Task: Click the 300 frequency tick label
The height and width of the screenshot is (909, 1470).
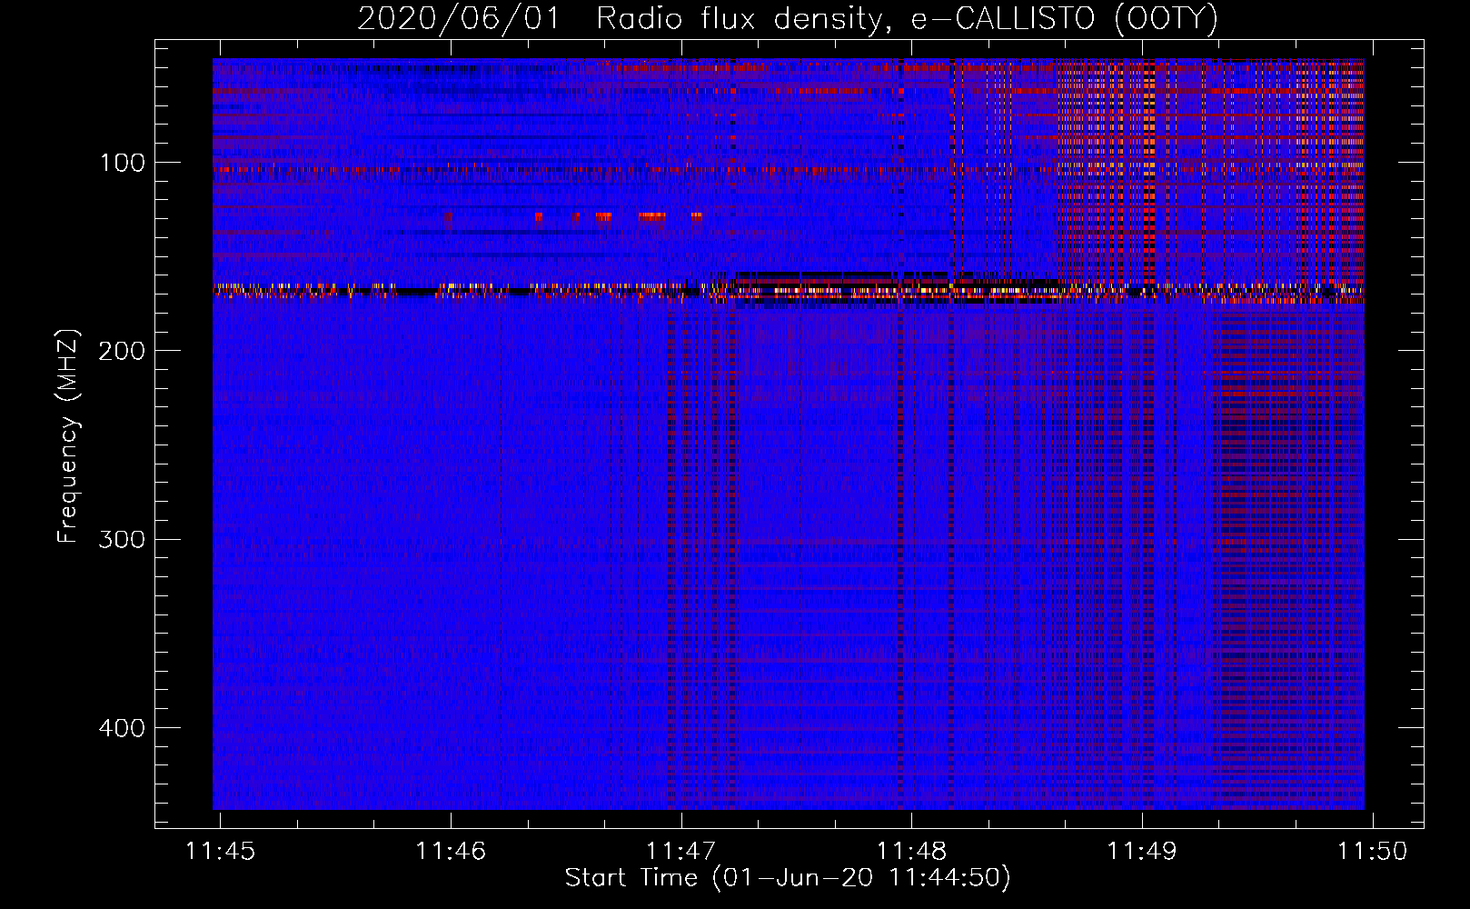Action: (x=122, y=539)
